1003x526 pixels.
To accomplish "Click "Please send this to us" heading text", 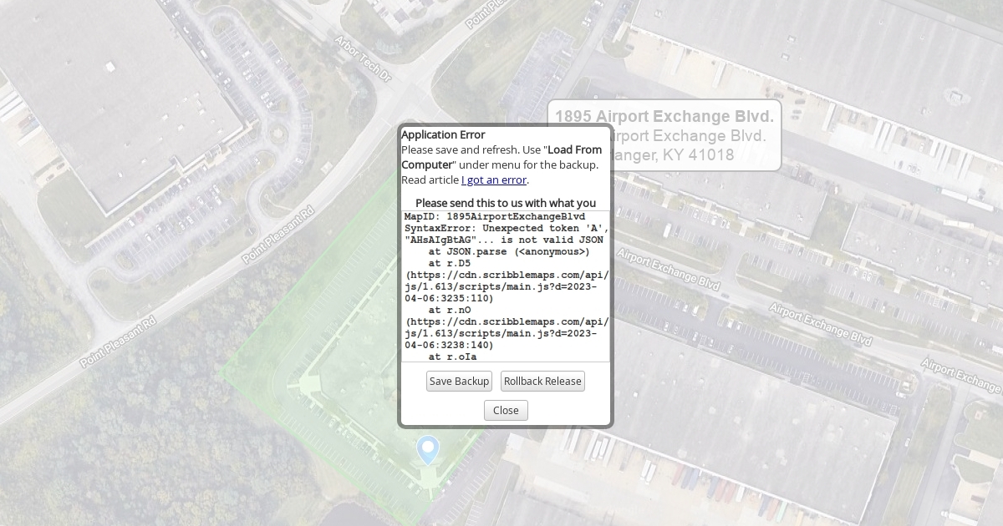I will coord(506,203).
